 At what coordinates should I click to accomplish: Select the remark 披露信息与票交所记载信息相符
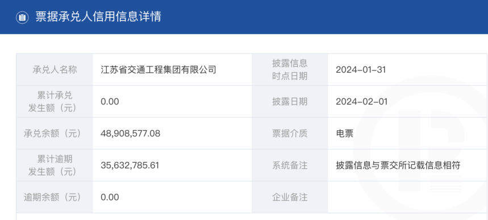398,165
